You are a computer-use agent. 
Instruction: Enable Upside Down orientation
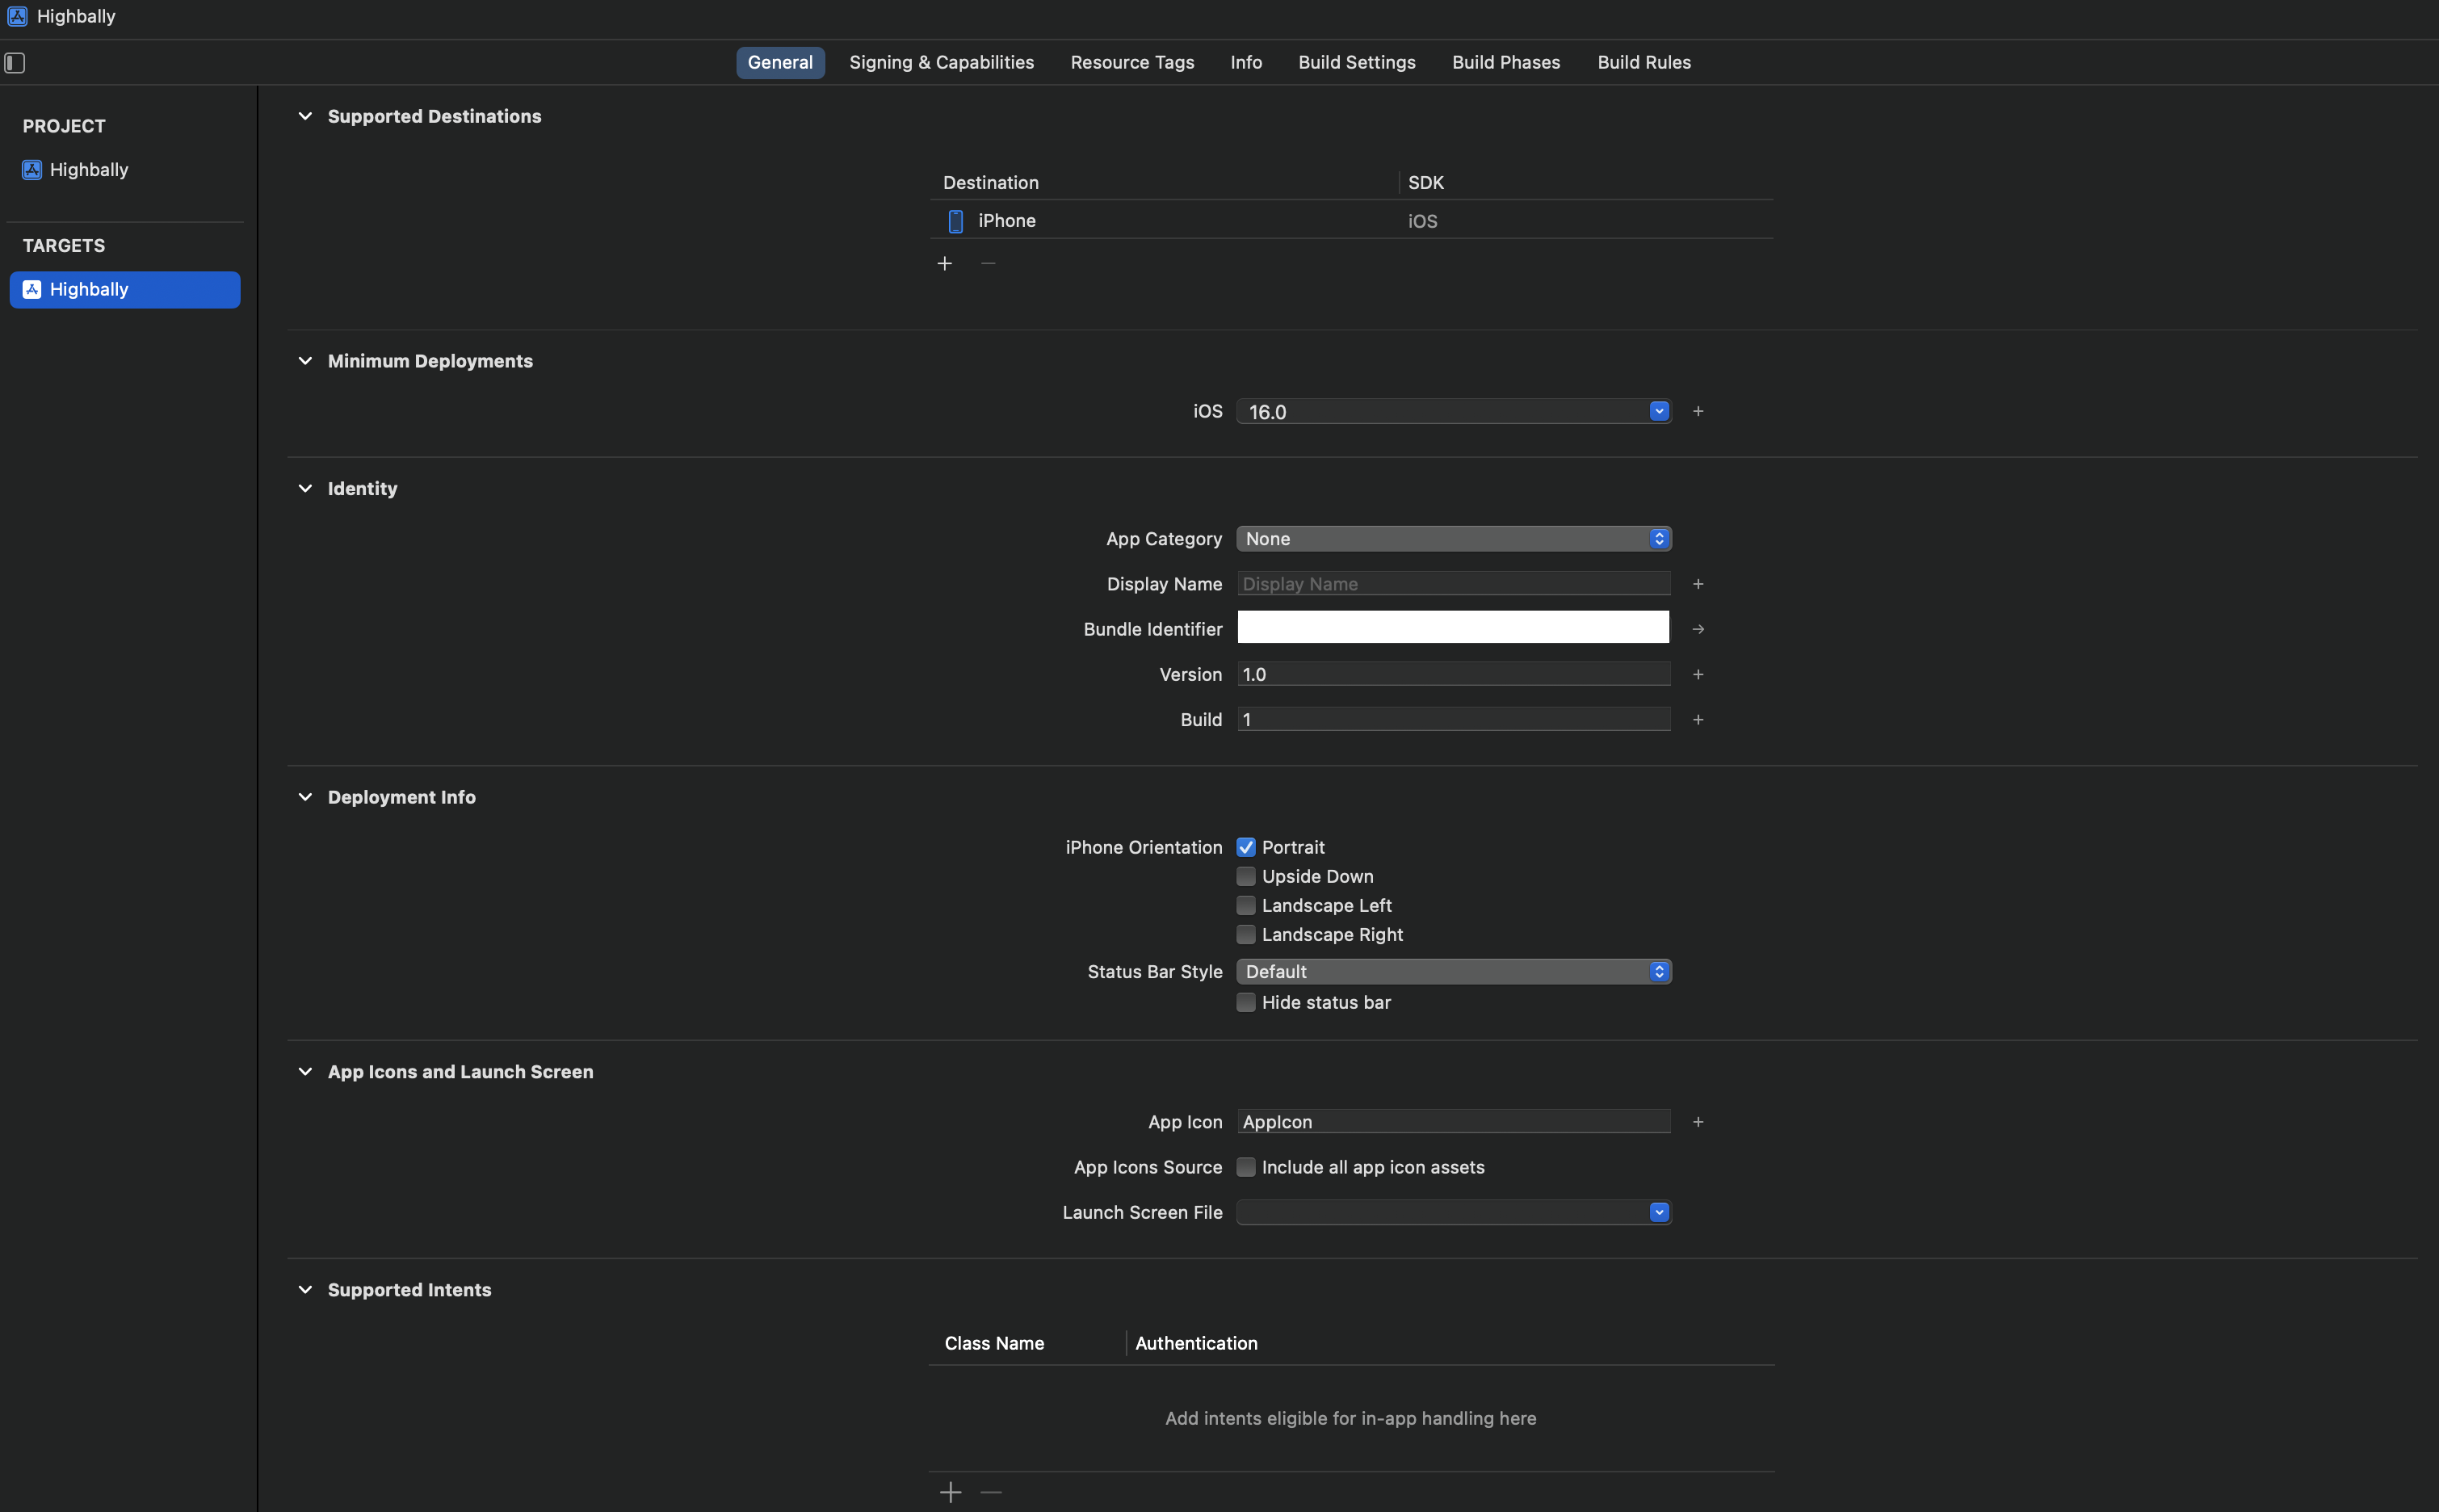tap(1245, 876)
